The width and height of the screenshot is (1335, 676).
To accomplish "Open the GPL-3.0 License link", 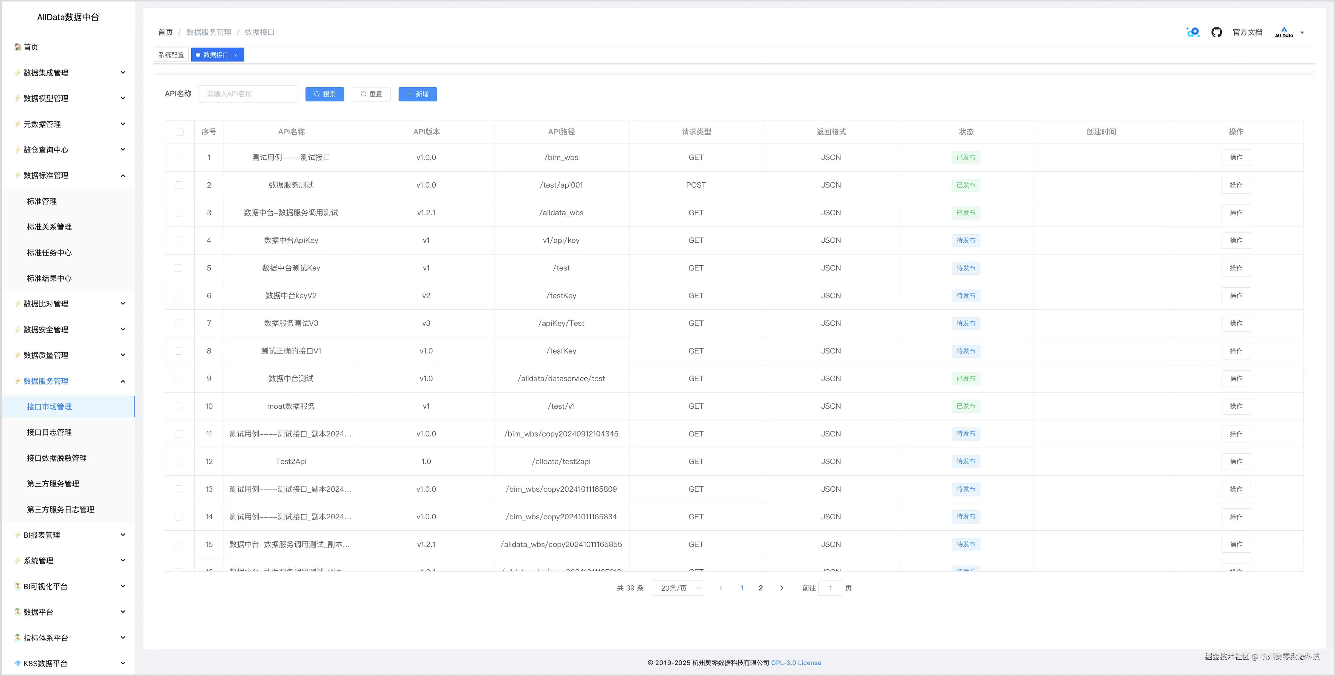I will (x=796, y=663).
